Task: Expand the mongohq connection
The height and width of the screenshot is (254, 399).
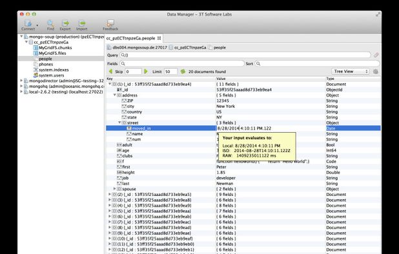Action: (x=21, y=86)
